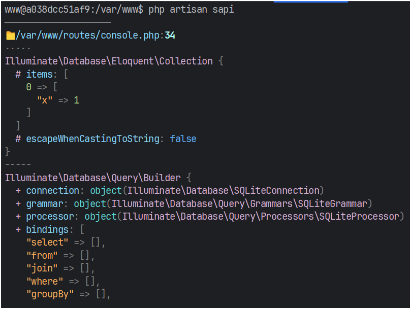Click the 'php artisan sapi' command text
Screen dimensions: 411x309
pyautogui.click(x=191, y=10)
